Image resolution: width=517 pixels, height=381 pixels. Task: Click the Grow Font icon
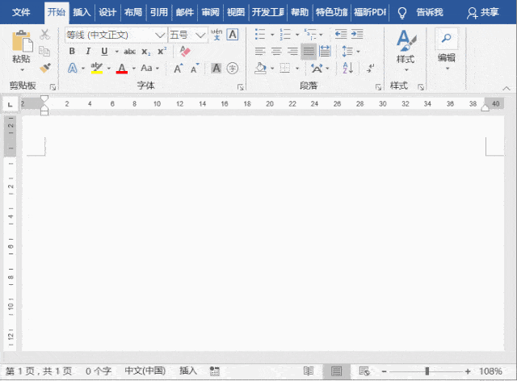[179, 69]
